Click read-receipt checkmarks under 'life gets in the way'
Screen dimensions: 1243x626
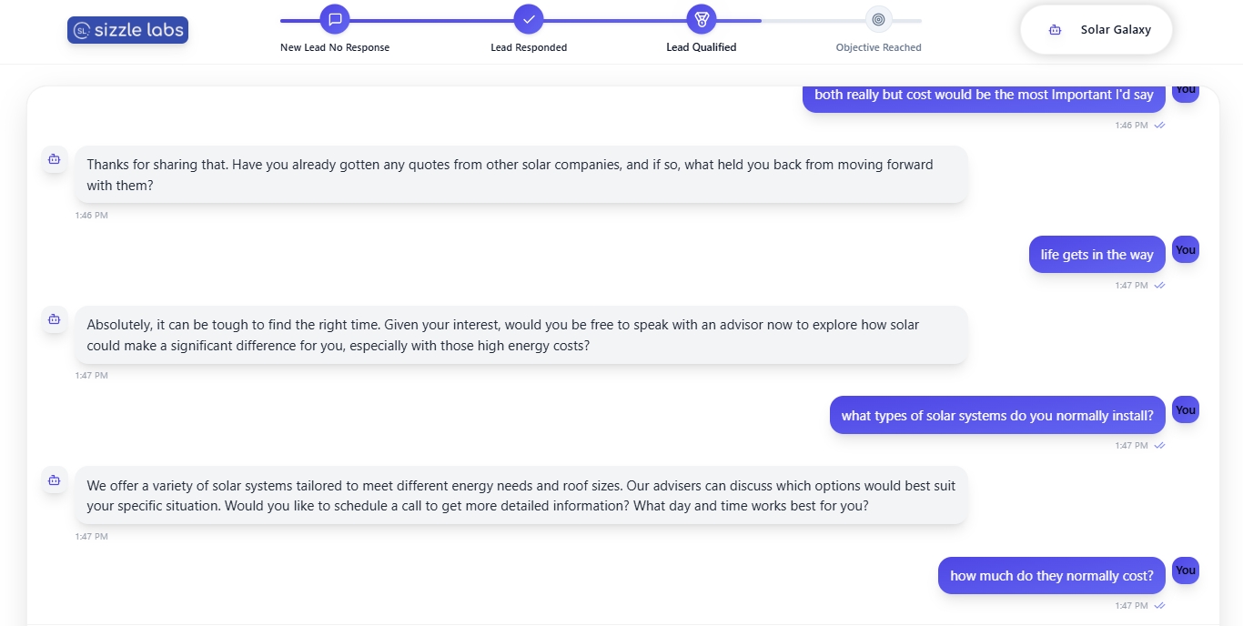(1159, 286)
